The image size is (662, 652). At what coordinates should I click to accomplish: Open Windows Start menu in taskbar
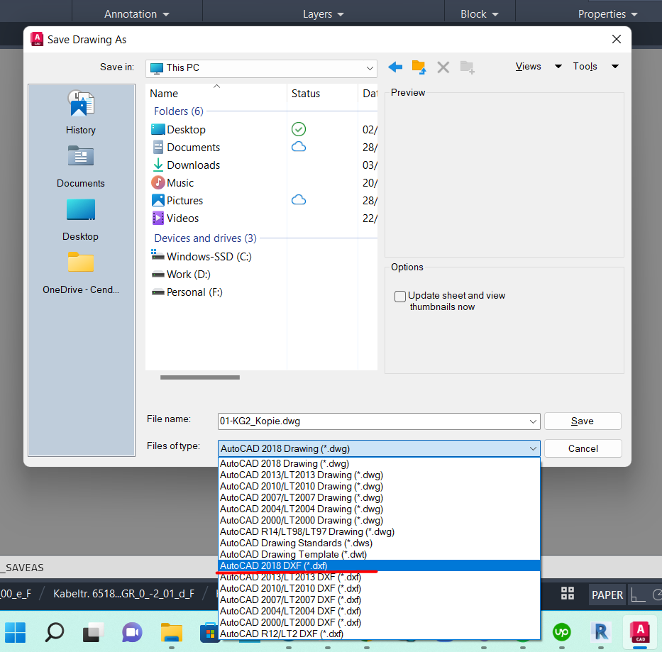[15, 632]
